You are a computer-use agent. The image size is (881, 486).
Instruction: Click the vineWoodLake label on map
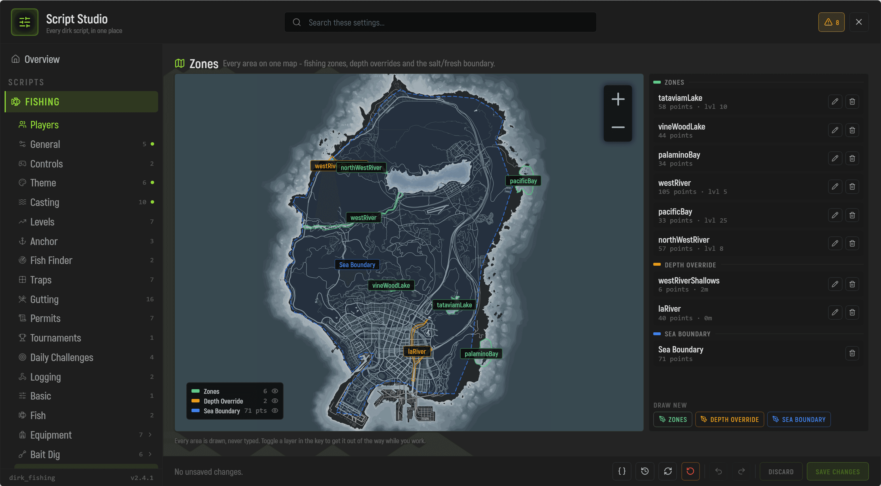391,286
